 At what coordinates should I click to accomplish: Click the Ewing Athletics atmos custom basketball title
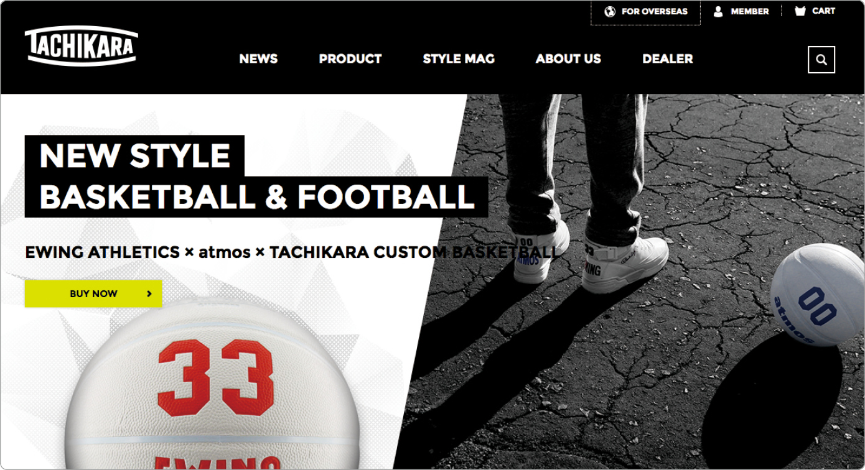291,252
